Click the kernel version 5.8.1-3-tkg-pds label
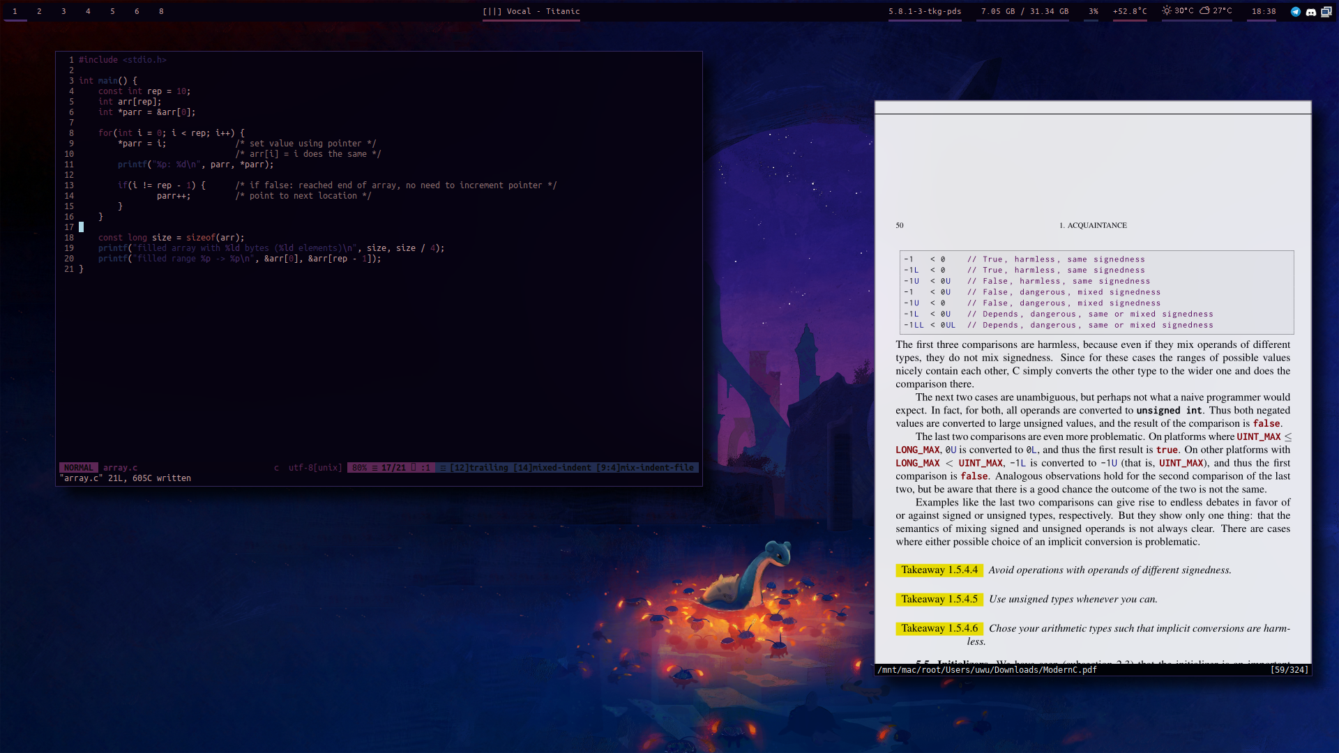 click(924, 11)
